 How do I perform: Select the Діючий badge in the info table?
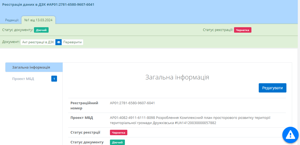tap(117, 142)
